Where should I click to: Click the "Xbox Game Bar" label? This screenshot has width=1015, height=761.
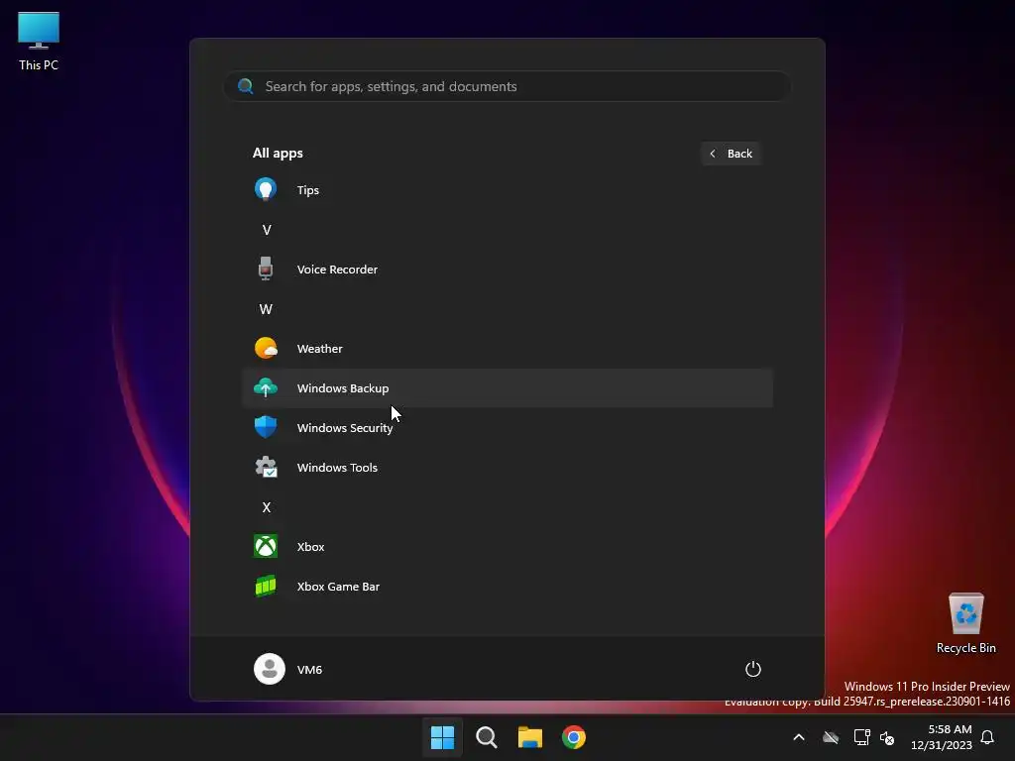(x=339, y=587)
